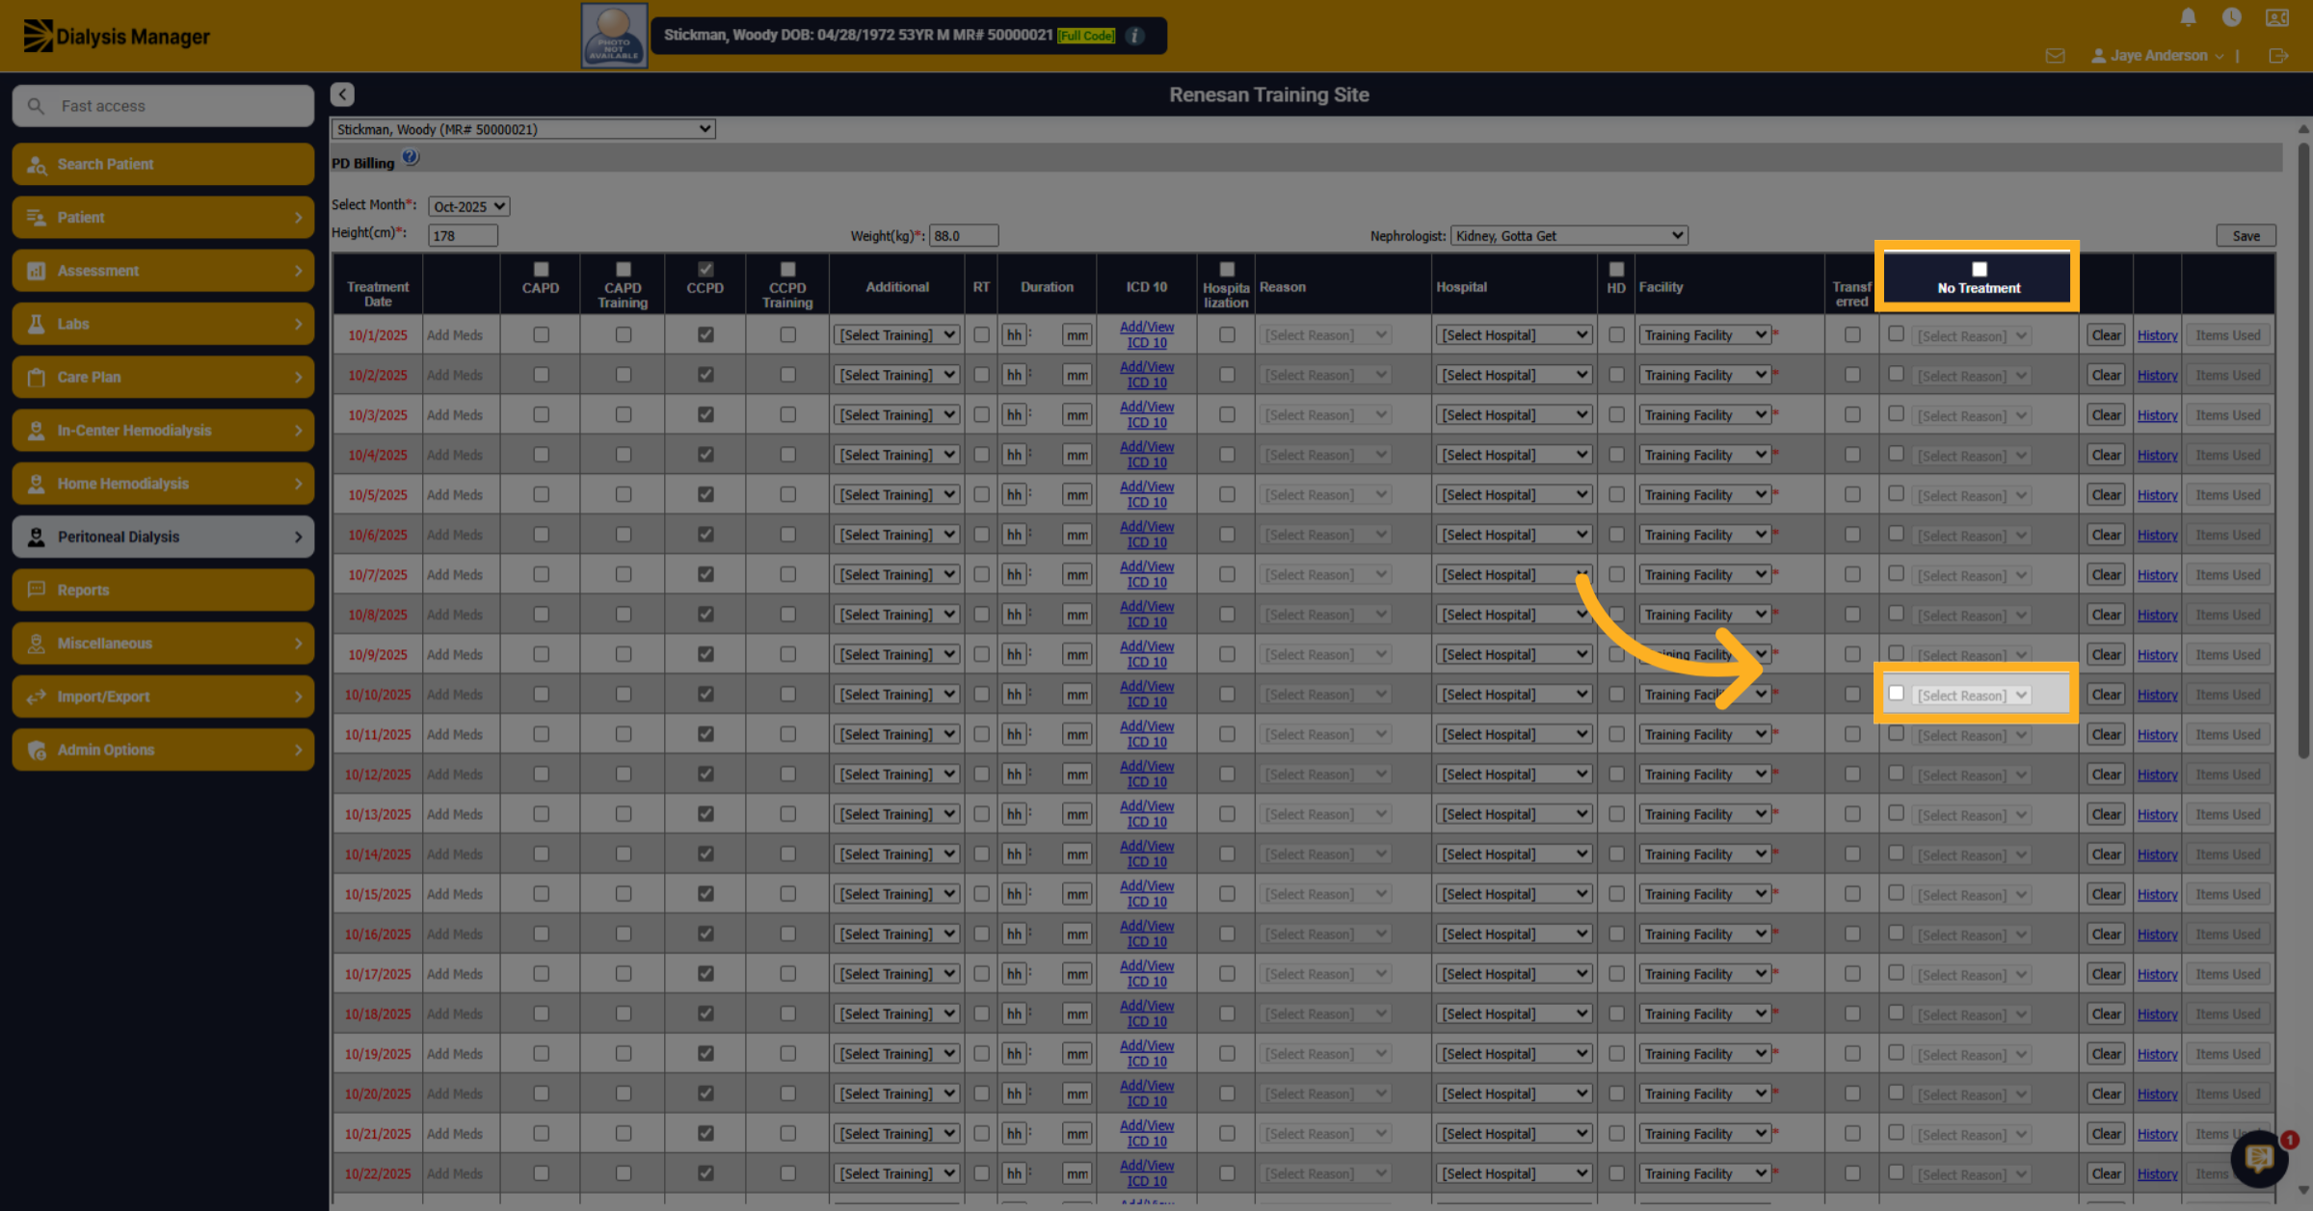Viewport: 2313px width, 1211px height.
Task: Open Jaye Anderson user menu
Action: (2158, 56)
